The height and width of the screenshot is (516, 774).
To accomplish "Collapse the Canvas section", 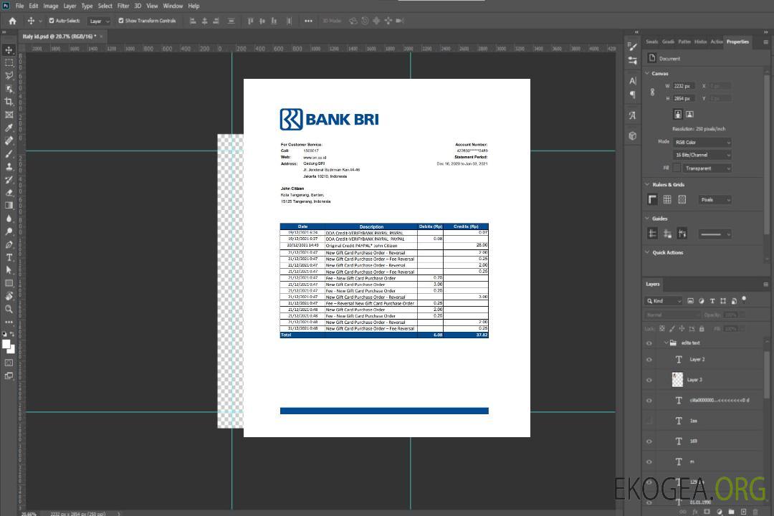I will [647, 73].
